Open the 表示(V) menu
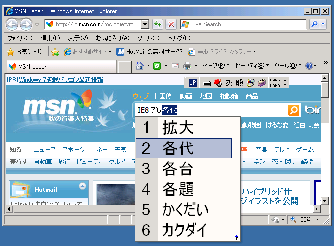This screenshot has height=246, width=334. click(78, 38)
